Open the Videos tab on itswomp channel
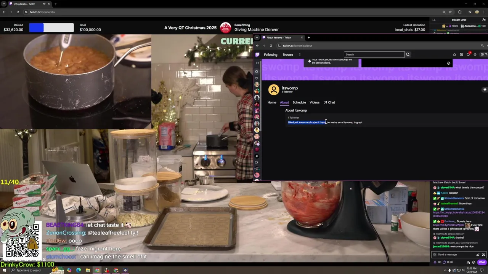 click(x=315, y=102)
